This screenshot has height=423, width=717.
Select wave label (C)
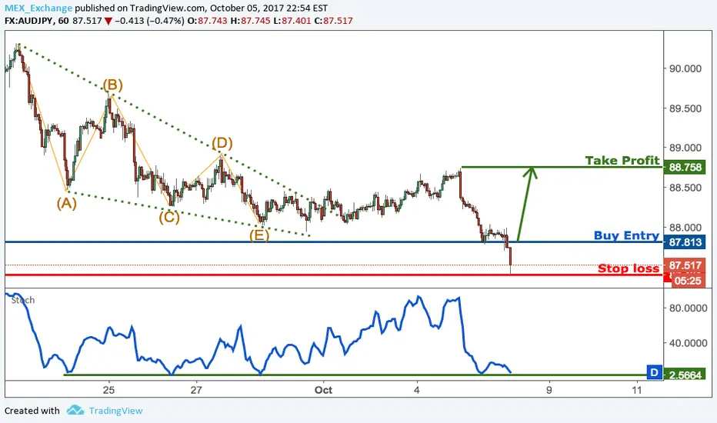tap(169, 217)
